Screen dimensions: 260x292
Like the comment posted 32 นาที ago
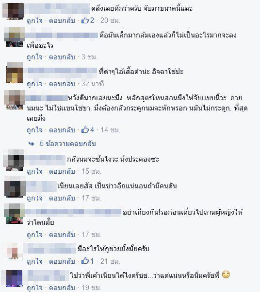pos(35,84)
